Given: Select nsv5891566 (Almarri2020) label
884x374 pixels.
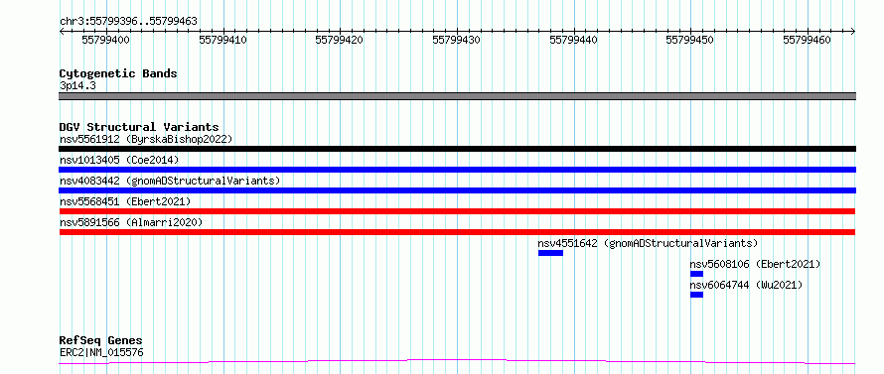Looking at the screenshot, I should pyautogui.click(x=131, y=222).
